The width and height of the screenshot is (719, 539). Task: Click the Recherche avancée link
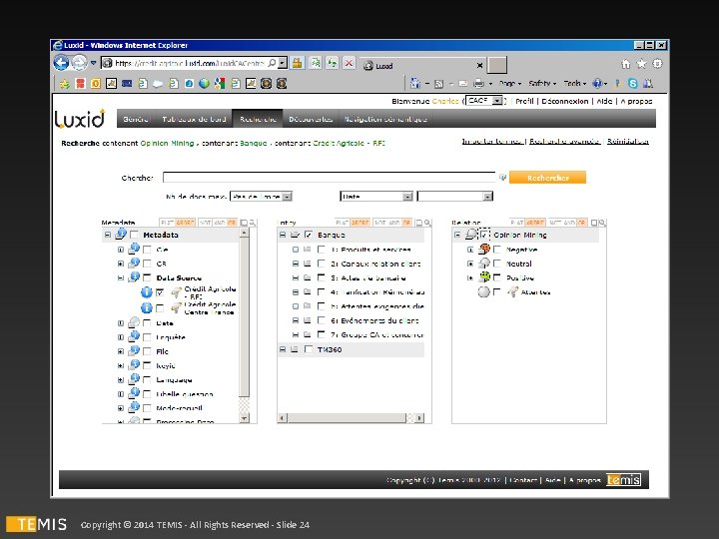[564, 141]
